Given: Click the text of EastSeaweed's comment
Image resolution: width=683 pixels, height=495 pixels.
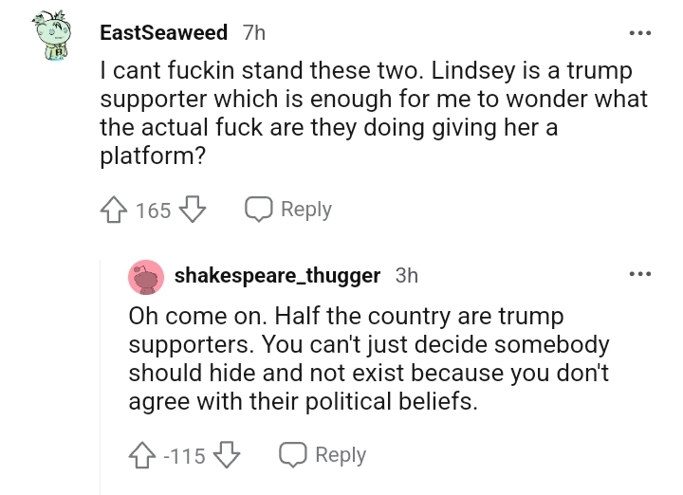Looking at the screenshot, I should pos(374,113).
